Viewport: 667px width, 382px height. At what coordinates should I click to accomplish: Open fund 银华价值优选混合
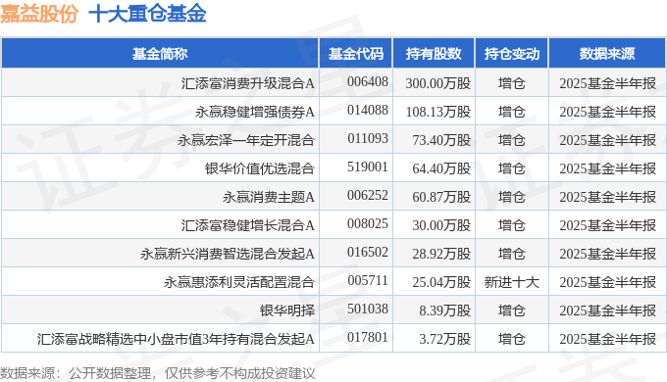(260, 168)
